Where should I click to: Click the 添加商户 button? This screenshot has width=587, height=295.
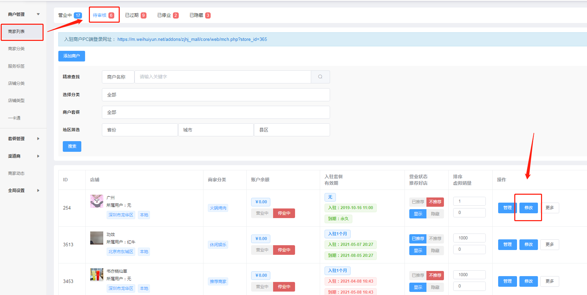click(72, 56)
